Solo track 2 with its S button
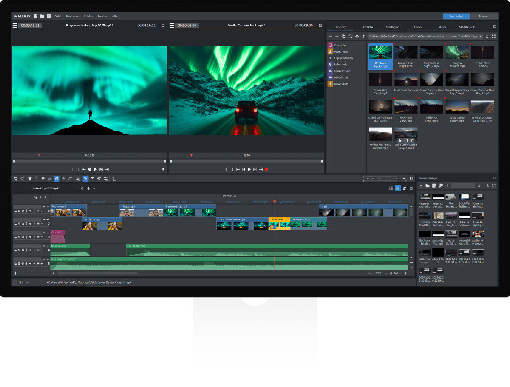This screenshot has width=510, height=387. (19, 224)
